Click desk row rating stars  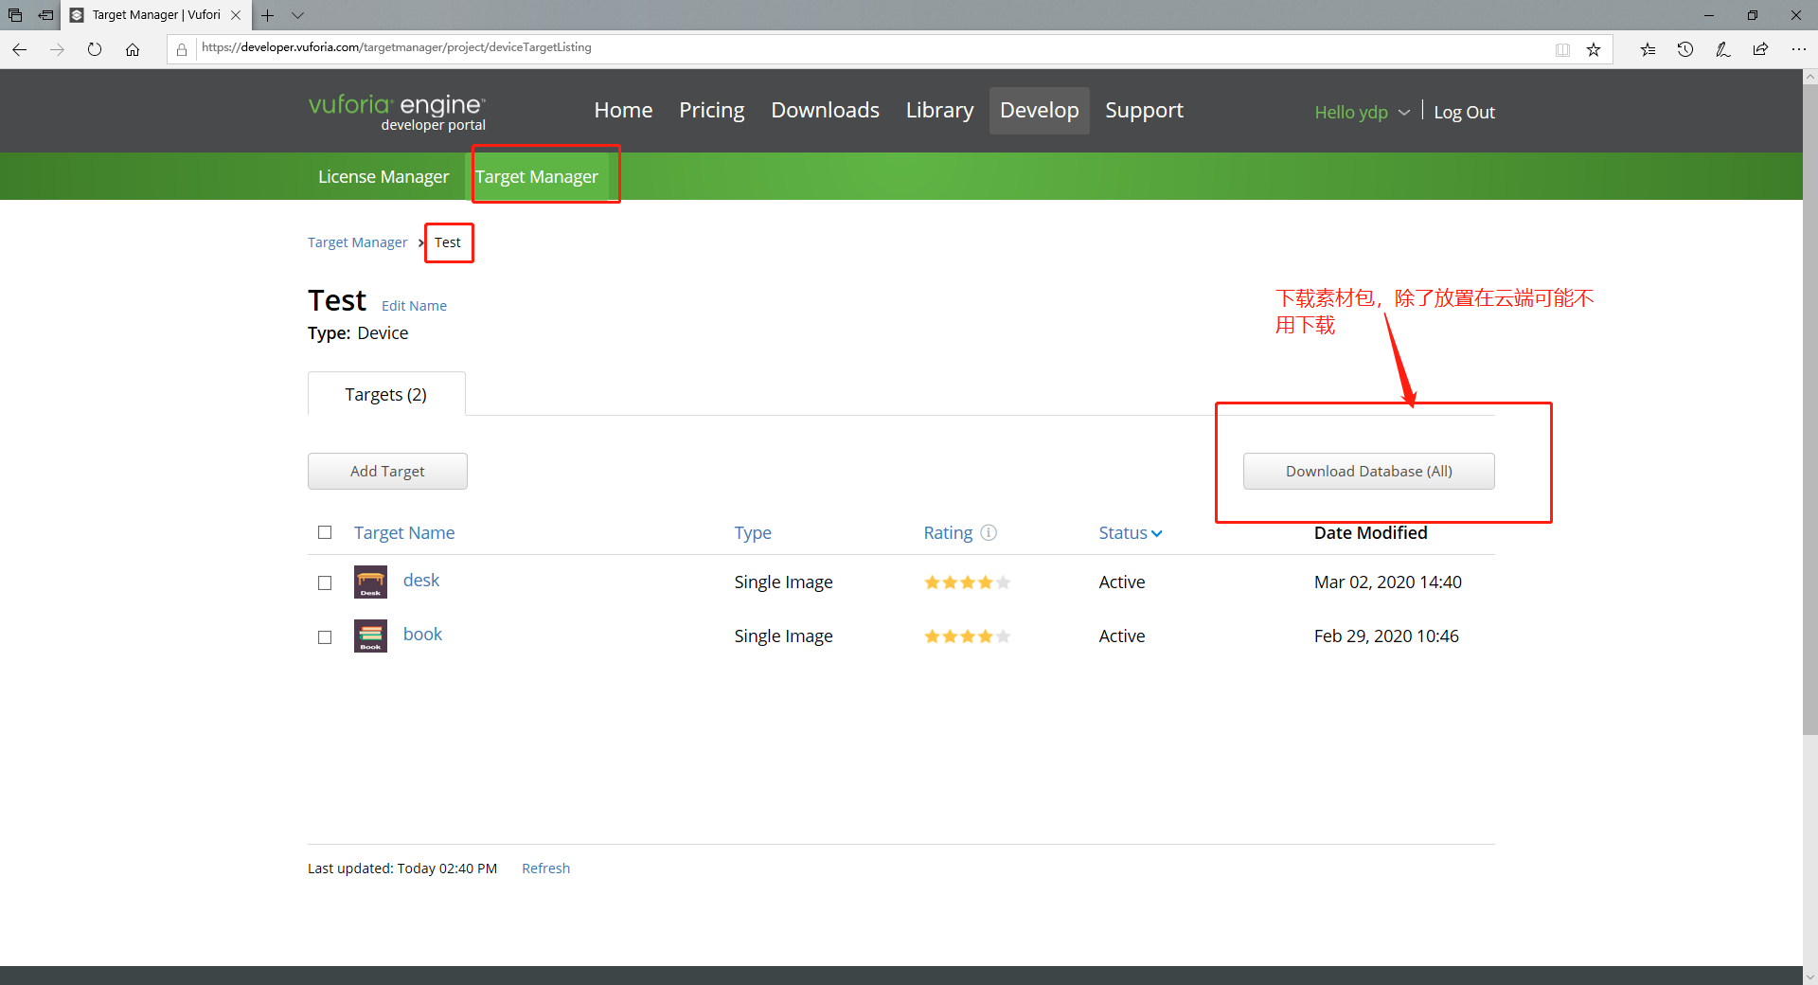tap(968, 582)
